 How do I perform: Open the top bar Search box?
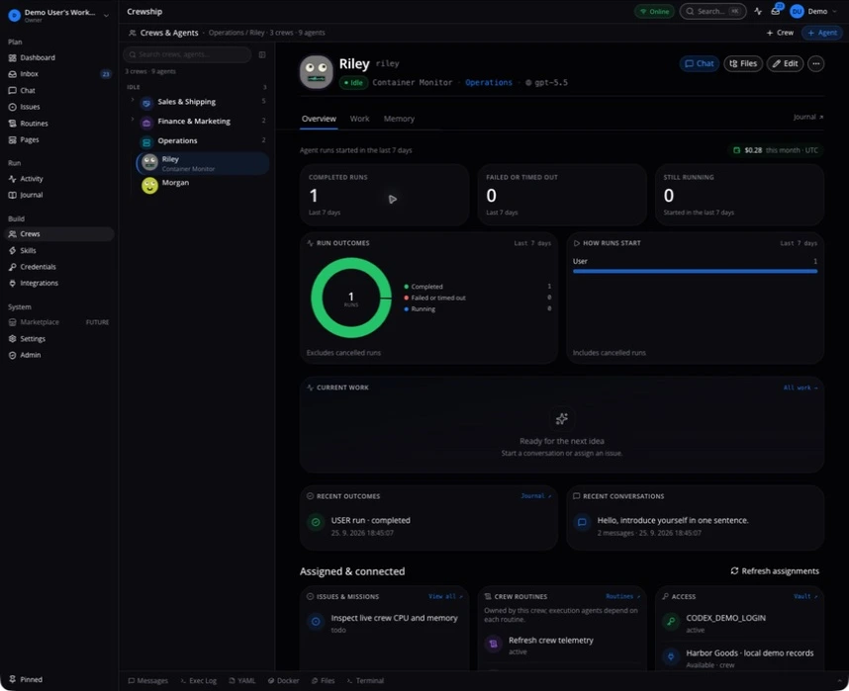[x=712, y=11]
